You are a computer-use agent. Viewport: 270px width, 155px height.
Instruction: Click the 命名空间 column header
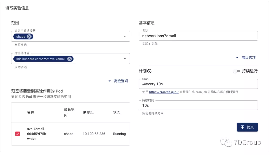[x=69, y=112]
